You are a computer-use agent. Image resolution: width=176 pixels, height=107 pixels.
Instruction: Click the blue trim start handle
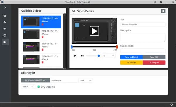(x=72, y=47)
